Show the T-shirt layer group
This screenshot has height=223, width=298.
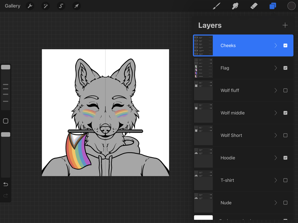pos(285,180)
